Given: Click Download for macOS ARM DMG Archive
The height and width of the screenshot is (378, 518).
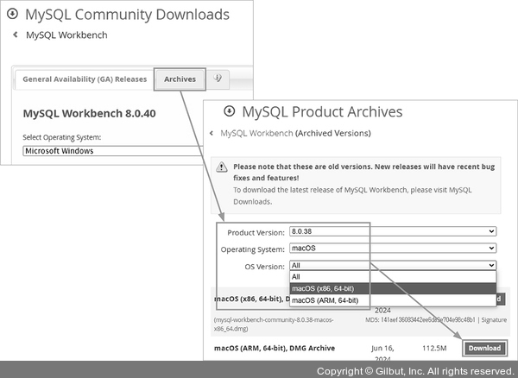Looking at the screenshot, I should 484,349.
